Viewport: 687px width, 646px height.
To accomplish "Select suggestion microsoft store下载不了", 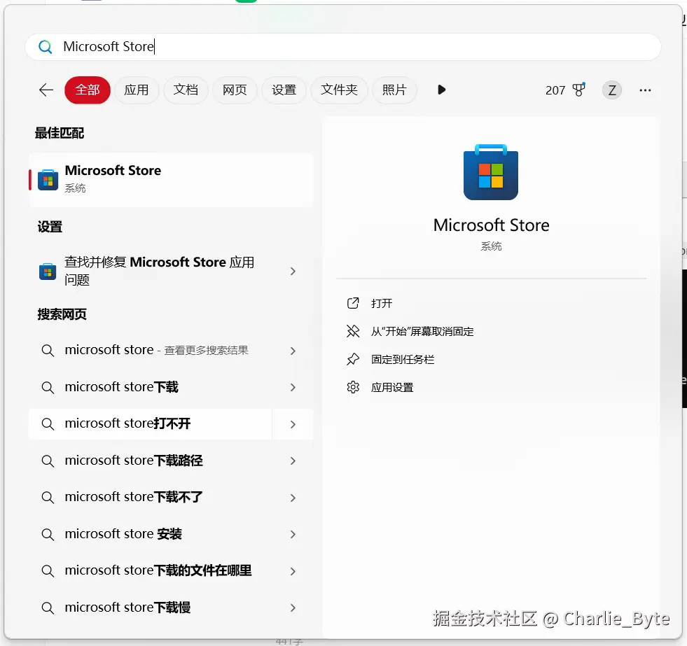I will (134, 498).
